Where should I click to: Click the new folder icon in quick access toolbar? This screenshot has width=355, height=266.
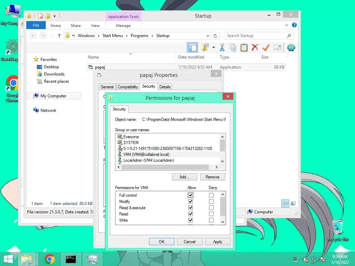[x=48, y=16]
